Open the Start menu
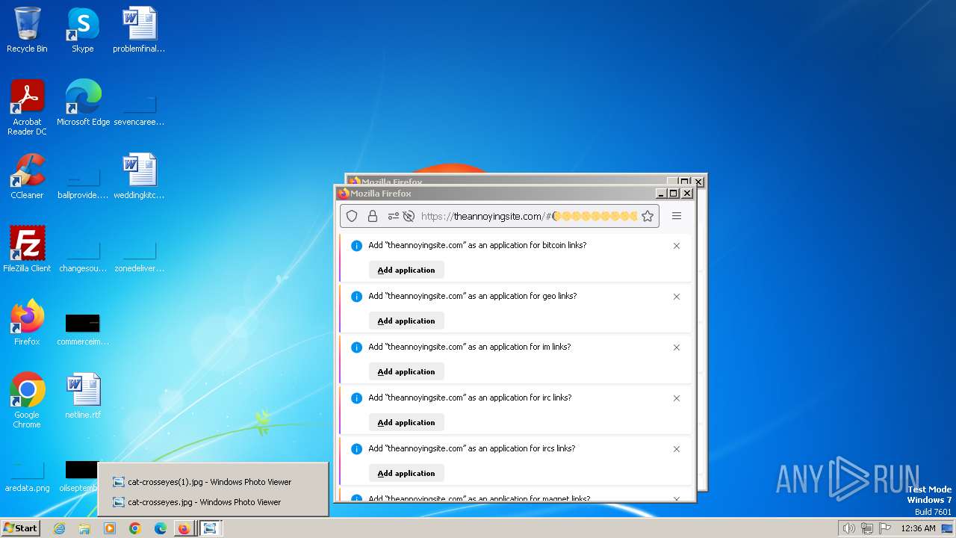 (x=20, y=528)
